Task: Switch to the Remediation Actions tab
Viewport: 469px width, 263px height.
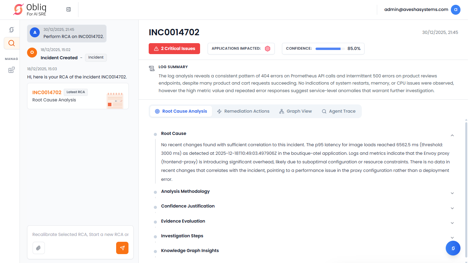Action: [x=243, y=111]
